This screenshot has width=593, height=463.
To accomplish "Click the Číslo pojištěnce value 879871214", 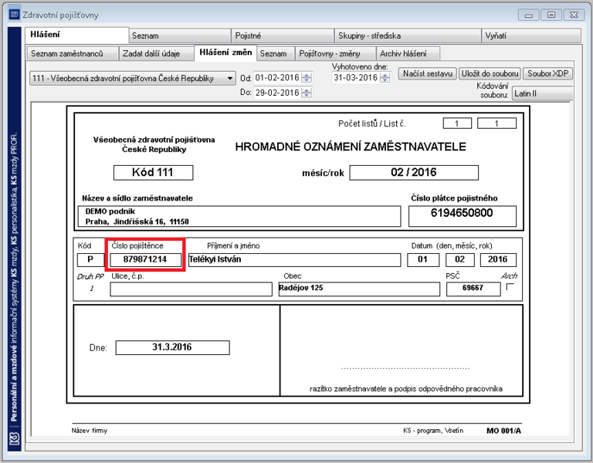I will pos(146,259).
